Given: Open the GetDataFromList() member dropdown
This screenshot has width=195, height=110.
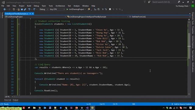Looking at the screenshot, I should tap(159, 17).
